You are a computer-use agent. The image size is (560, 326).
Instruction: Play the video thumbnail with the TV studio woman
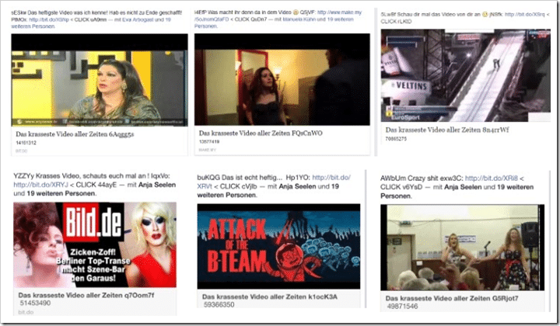pos(100,80)
